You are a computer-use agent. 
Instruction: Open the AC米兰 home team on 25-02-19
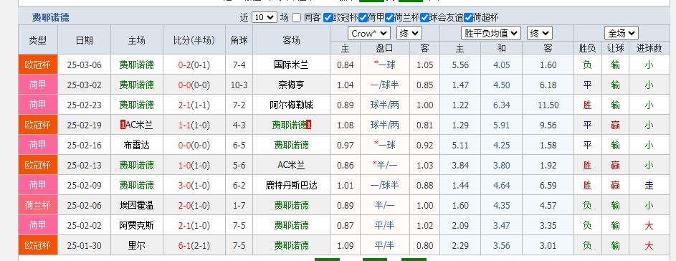click(139, 125)
